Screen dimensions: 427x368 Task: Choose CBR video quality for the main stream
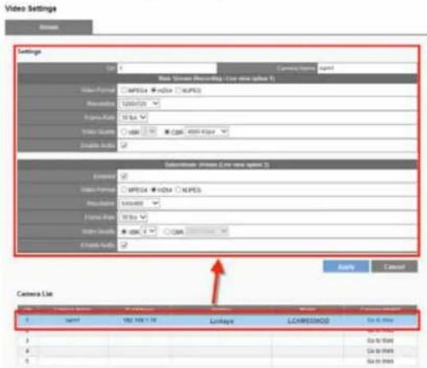[x=167, y=132]
